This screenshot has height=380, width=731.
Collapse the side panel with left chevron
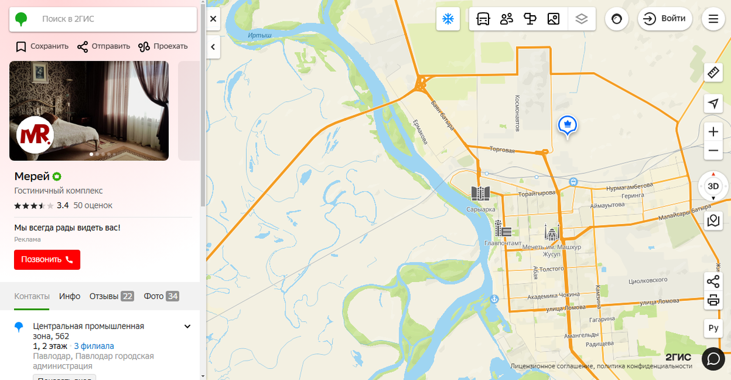(x=213, y=46)
